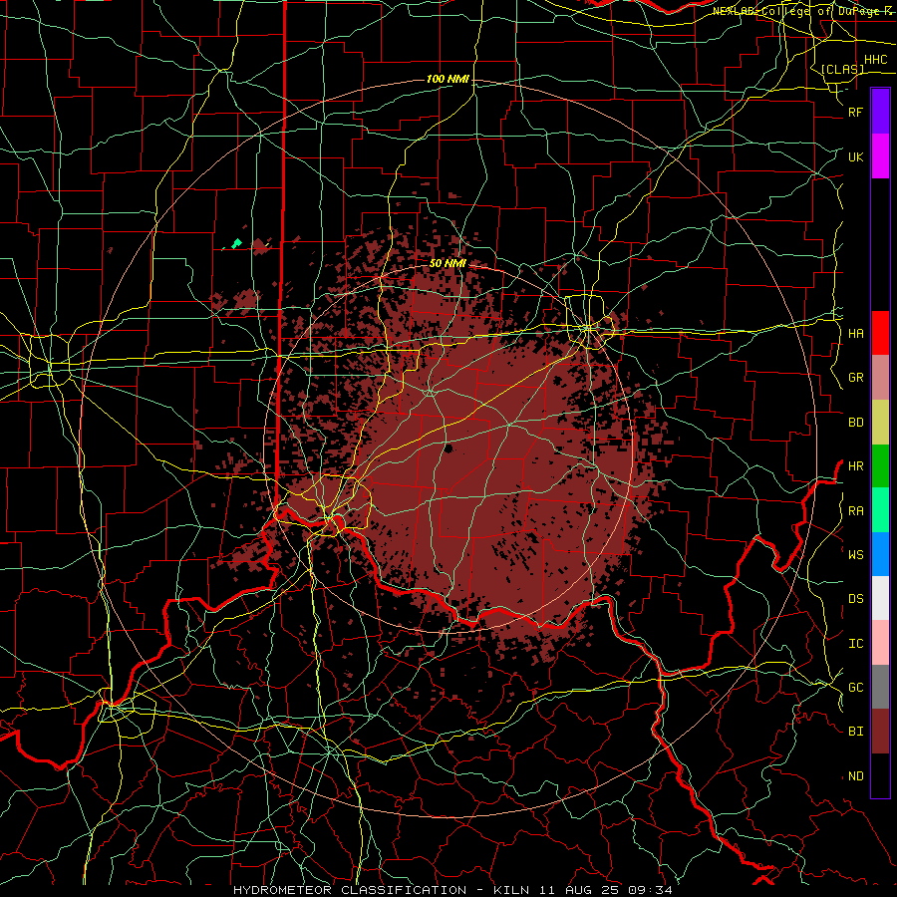
Task: Click the 'RF' legend label text
Action: pos(855,112)
